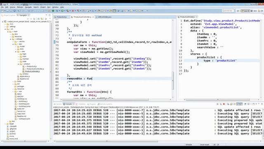
Task: Switch to ARController.java editor tab
Action: (105, 17)
